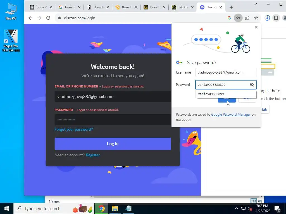Open the notepad-like taskbar app
The height and width of the screenshot is (214, 286).
[x=128, y=208]
